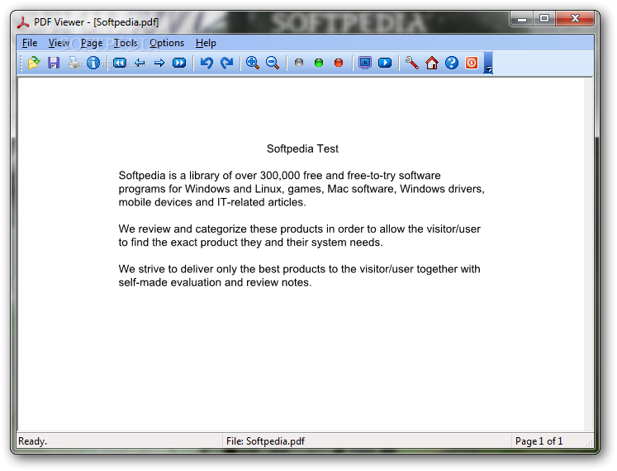
Task: Click the line 'self-made evaluation and review notes.'
Action: pyautogui.click(x=215, y=282)
